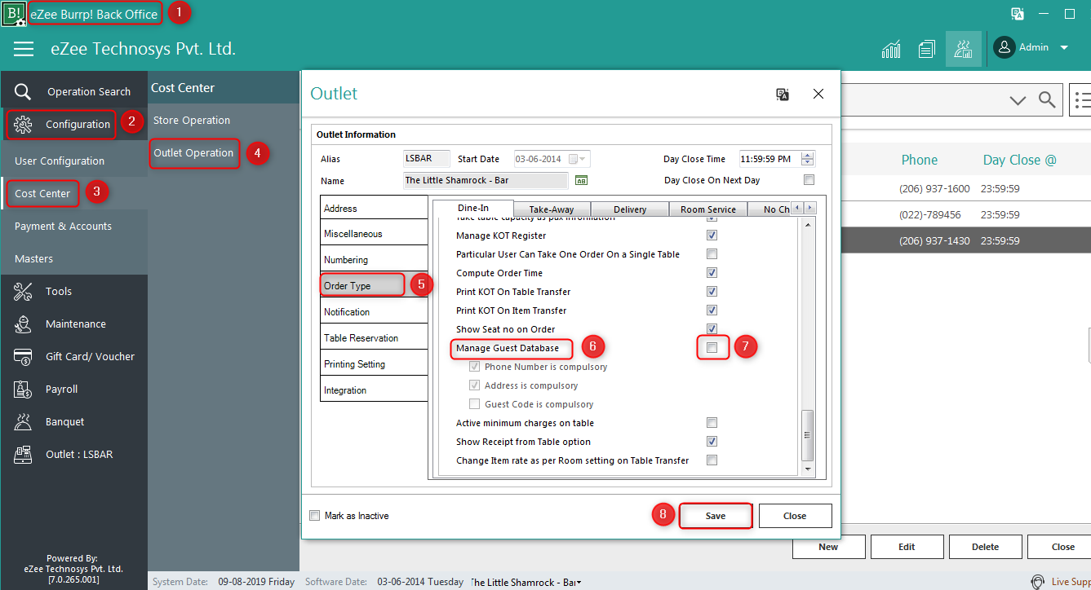Click the Delete button in outlet list
This screenshot has width=1091, height=590.
click(x=985, y=547)
